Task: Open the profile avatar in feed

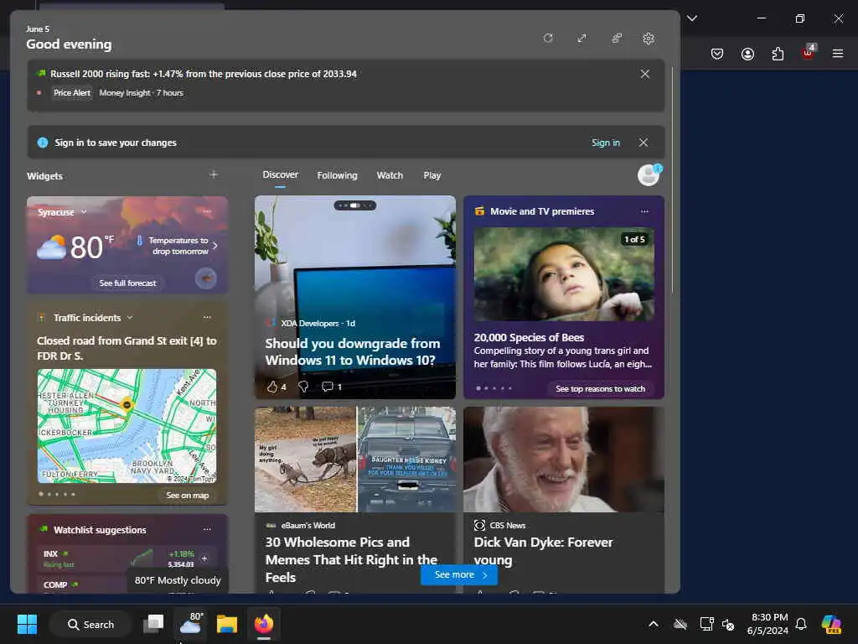Action: pos(649,175)
